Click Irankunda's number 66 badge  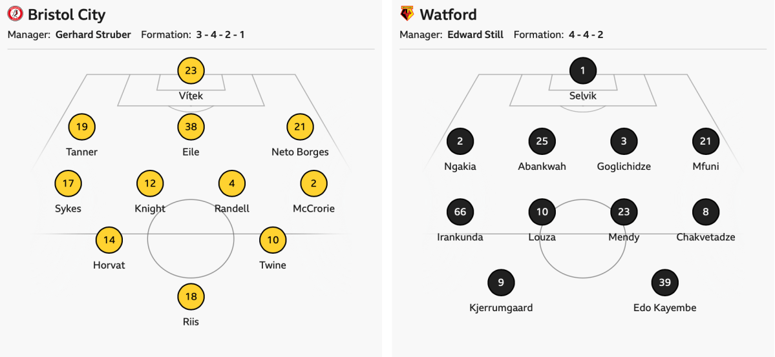(460, 212)
